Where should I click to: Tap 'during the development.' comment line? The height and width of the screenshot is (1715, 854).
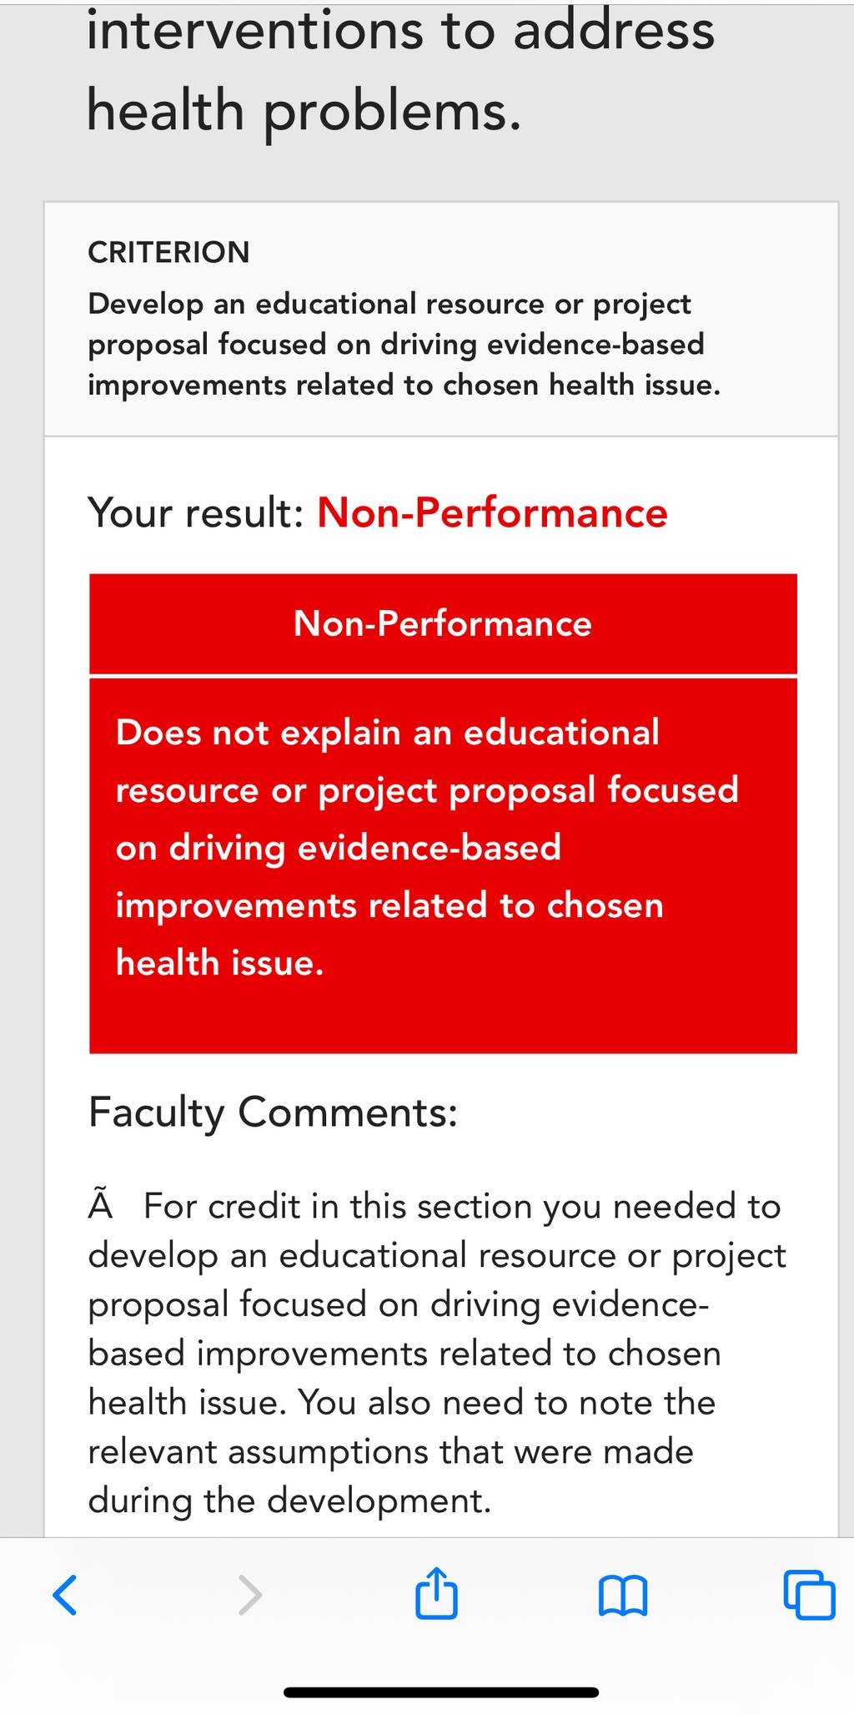[289, 1501]
